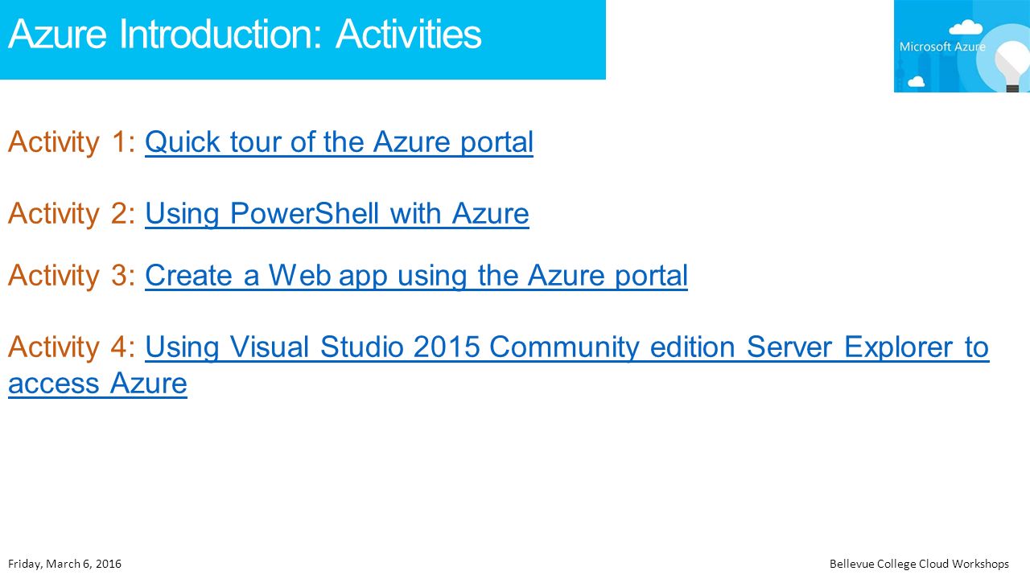
Task: Select the "Activity 2:" label
Action: coord(72,213)
